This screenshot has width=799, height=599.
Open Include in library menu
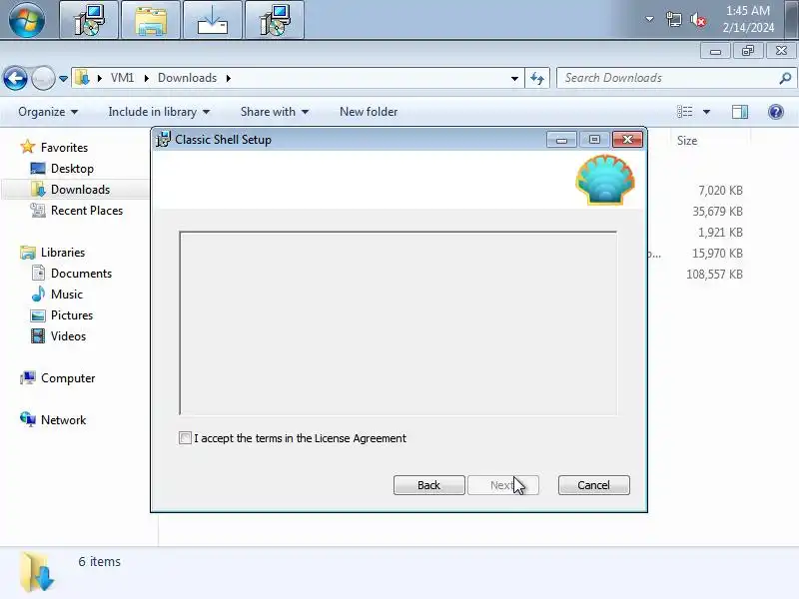pos(159,112)
